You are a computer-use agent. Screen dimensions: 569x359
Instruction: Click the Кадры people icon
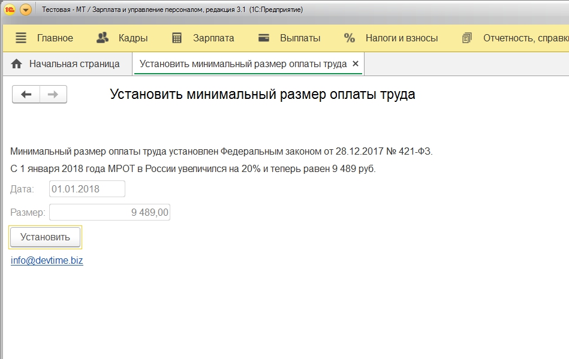click(x=103, y=38)
